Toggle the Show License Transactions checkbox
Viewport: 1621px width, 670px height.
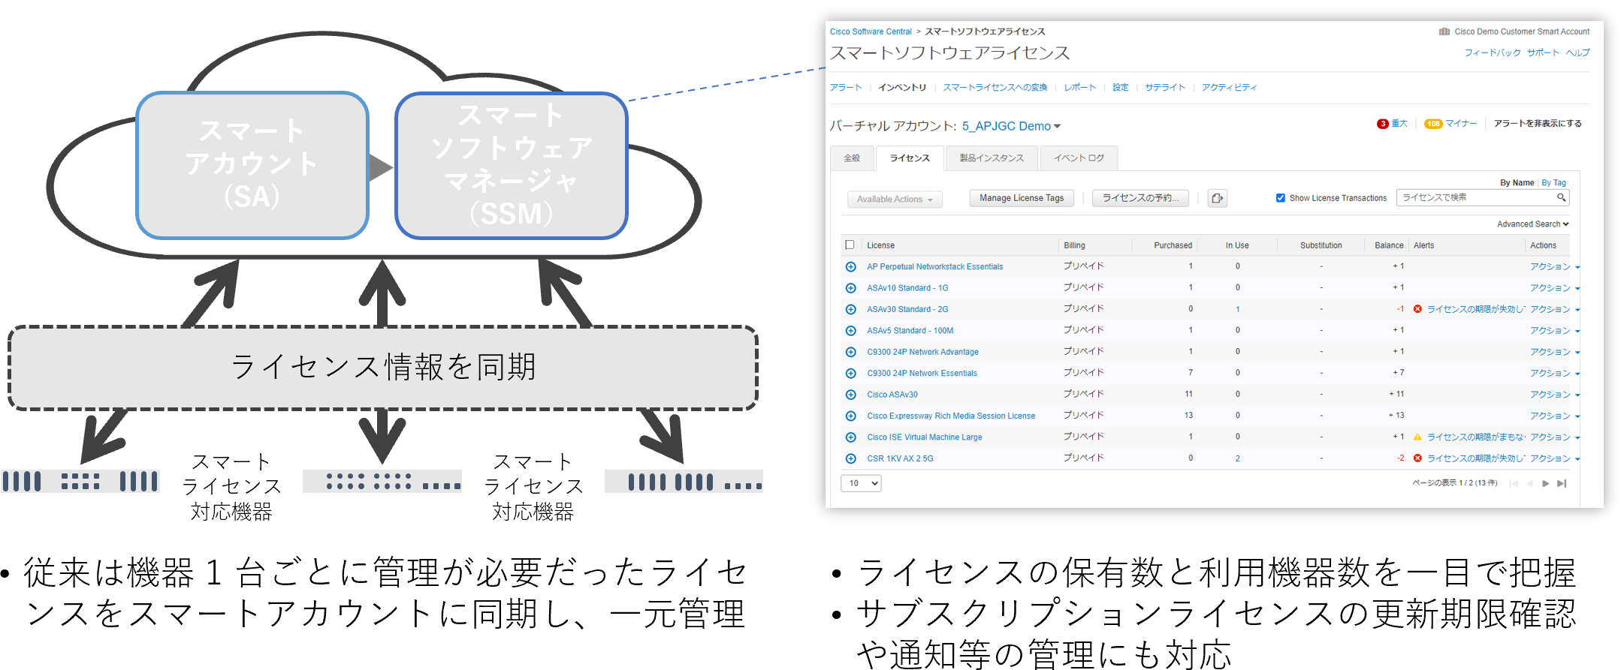pos(1280,198)
